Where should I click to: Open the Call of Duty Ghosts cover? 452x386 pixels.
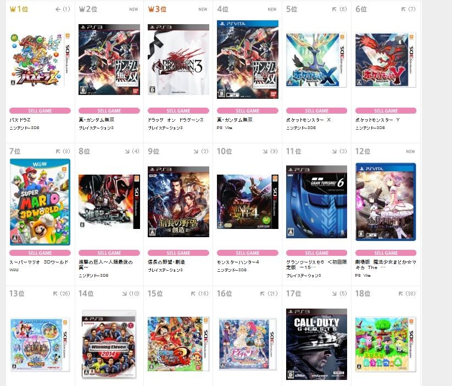[316, 344]
